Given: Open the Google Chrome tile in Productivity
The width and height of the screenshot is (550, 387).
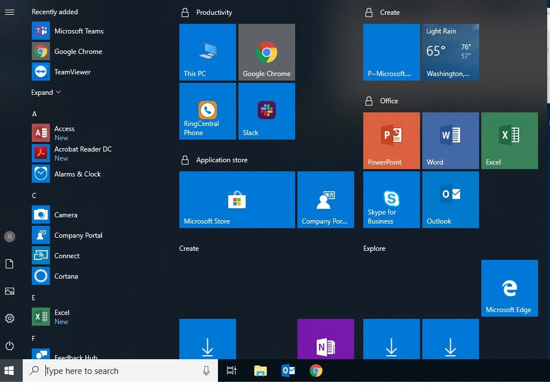Looking at the screenshot, I should (x=267, y=52).
